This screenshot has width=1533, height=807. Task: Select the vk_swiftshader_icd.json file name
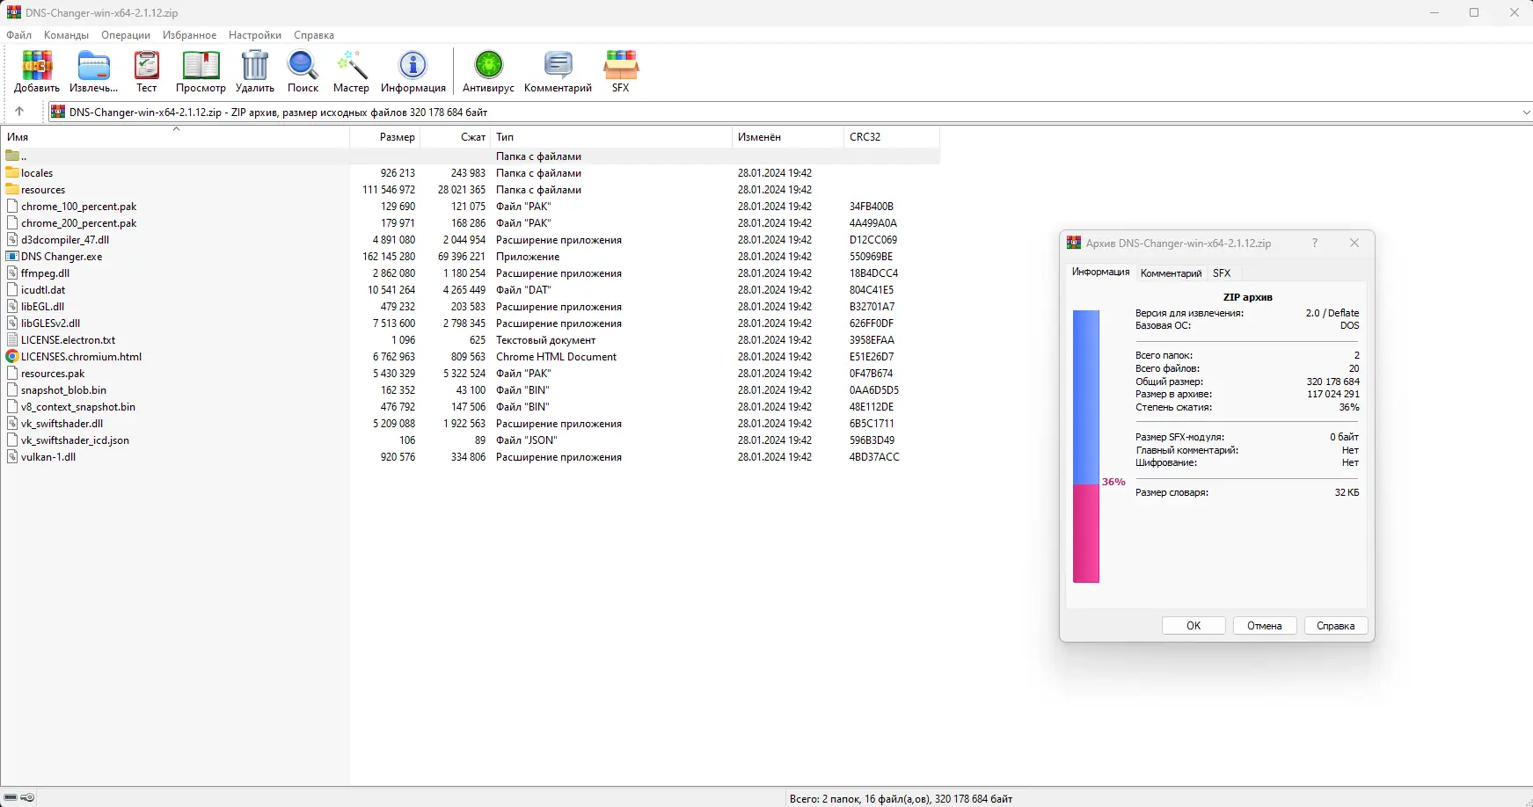point(75,440)
